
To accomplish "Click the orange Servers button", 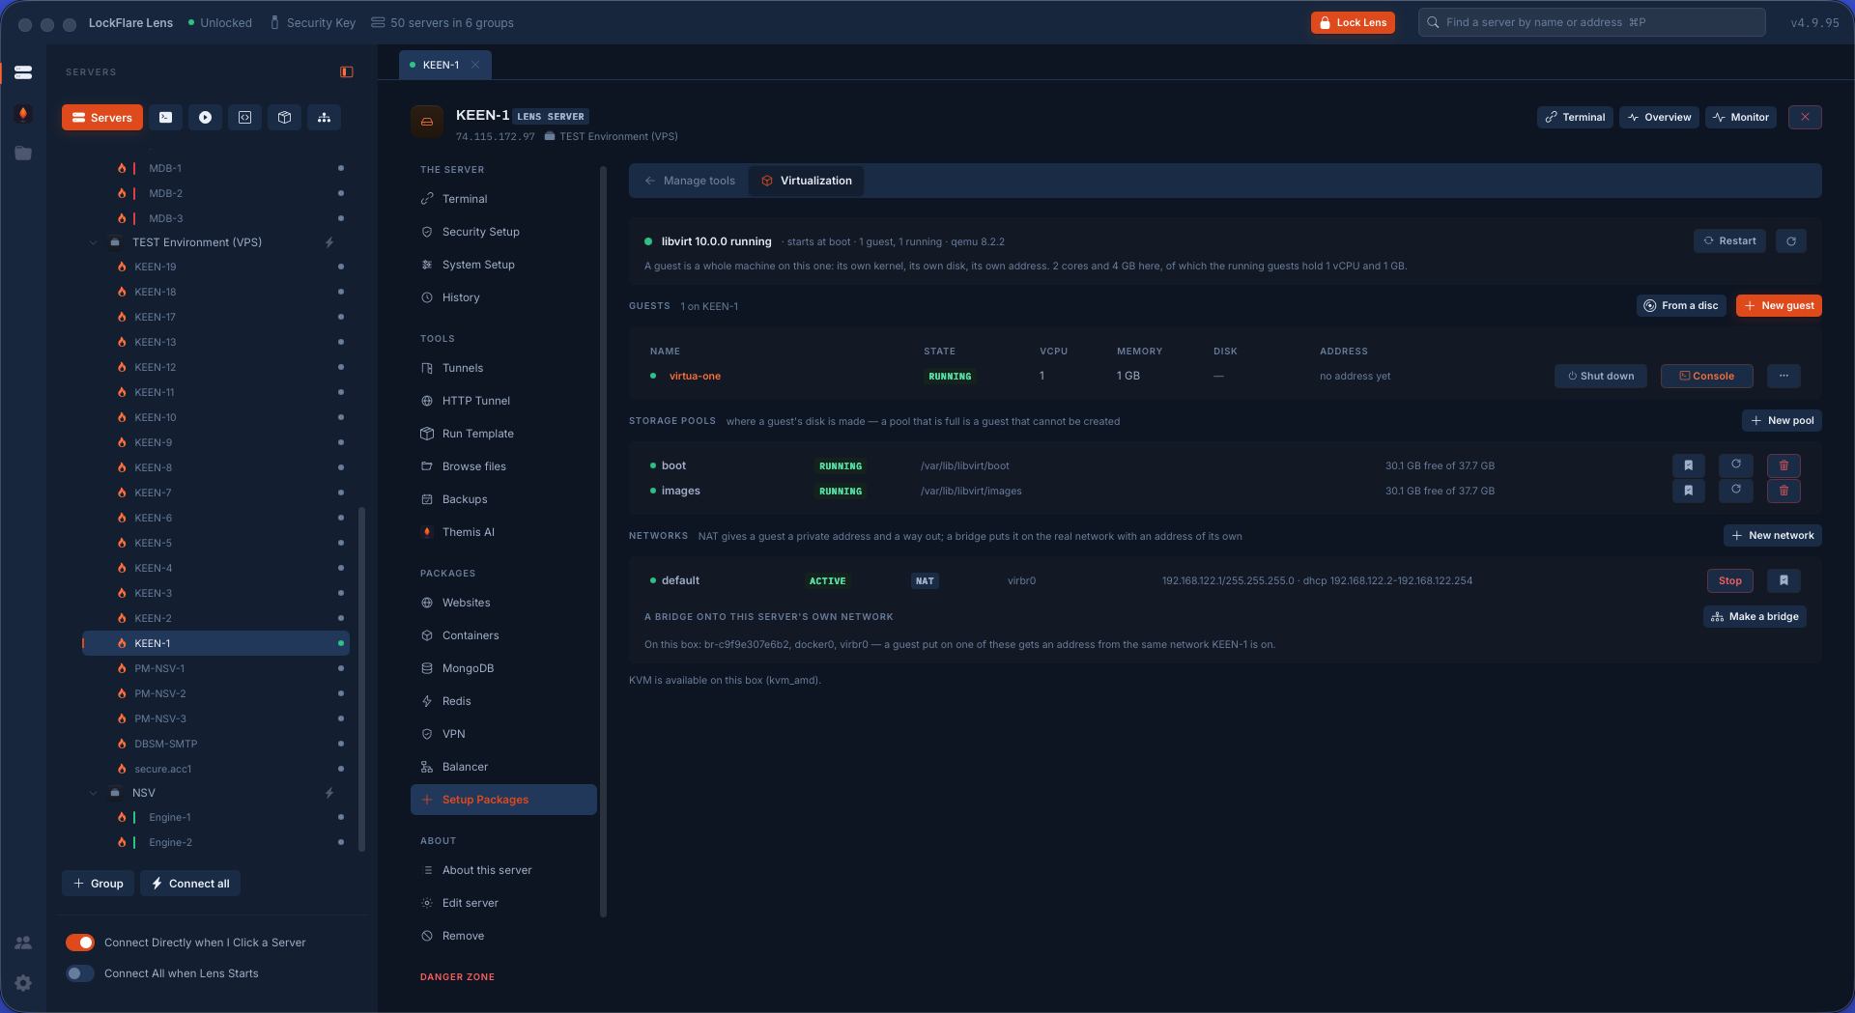I will coord(102,118).
